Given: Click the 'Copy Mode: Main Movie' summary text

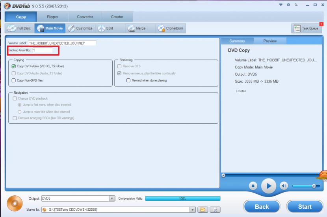Looking at the screenshot, I should pyautogui.click(x=254, y=67).
